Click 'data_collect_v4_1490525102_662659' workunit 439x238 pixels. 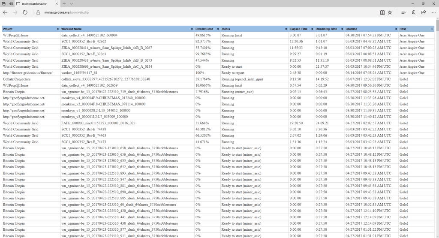click(89, 85)
